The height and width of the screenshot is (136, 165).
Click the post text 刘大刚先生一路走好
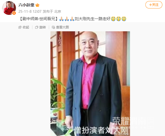(92, 19)
